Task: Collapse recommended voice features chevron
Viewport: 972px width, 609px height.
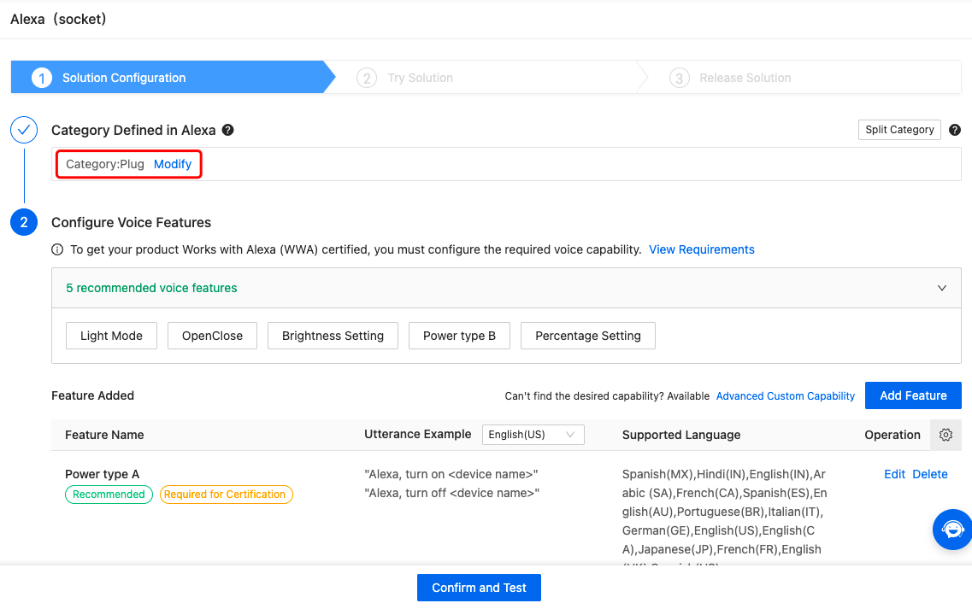Action: tap(941, 288)
